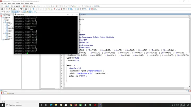Click the code editor horizontal scrollbar
Image resolution: width=191 pixels, height=107 pixels.
pos(123,88)
